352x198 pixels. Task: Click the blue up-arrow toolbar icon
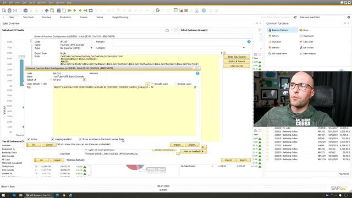[x=46, y=10]
